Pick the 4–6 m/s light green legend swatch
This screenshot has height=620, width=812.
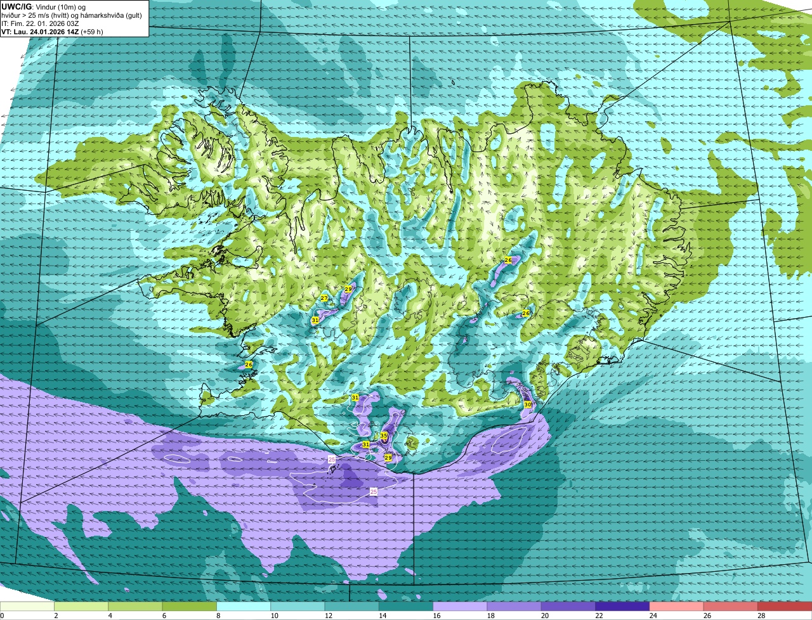coord(135,606)
